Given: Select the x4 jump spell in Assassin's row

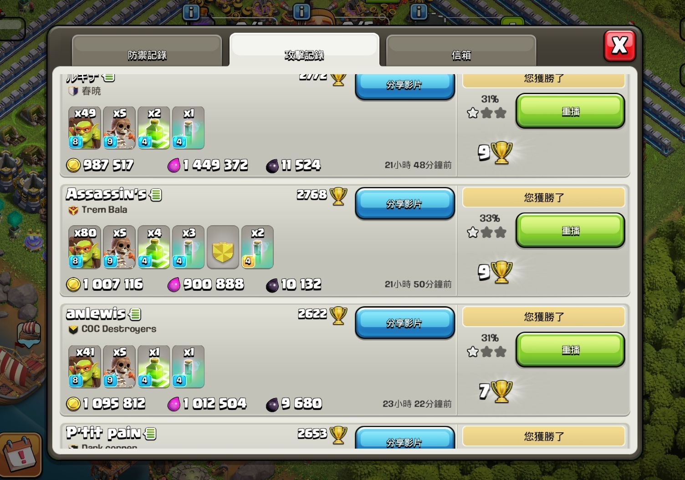Looking at the screenshot, I should tap(154, 247).
